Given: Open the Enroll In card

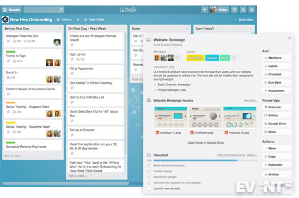Looking at the screenshot, I should (x=33, y=77).
